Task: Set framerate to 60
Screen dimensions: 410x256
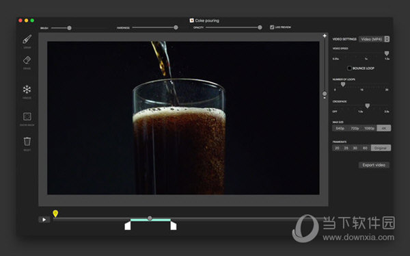Action: (365, 148)
